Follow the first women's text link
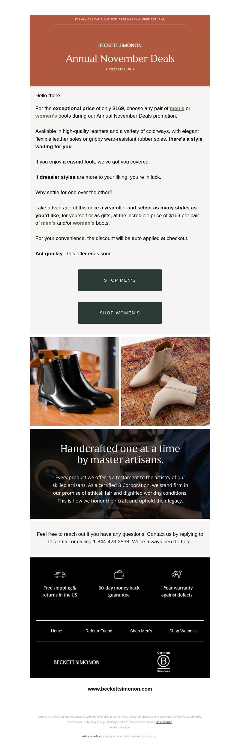Viewport: 240px width, 753px height. 46,116
